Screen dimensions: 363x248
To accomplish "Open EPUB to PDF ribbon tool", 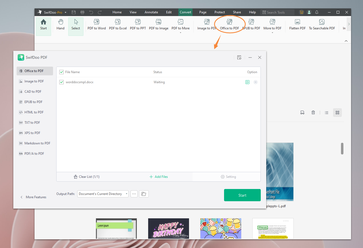I will (251, 25).
